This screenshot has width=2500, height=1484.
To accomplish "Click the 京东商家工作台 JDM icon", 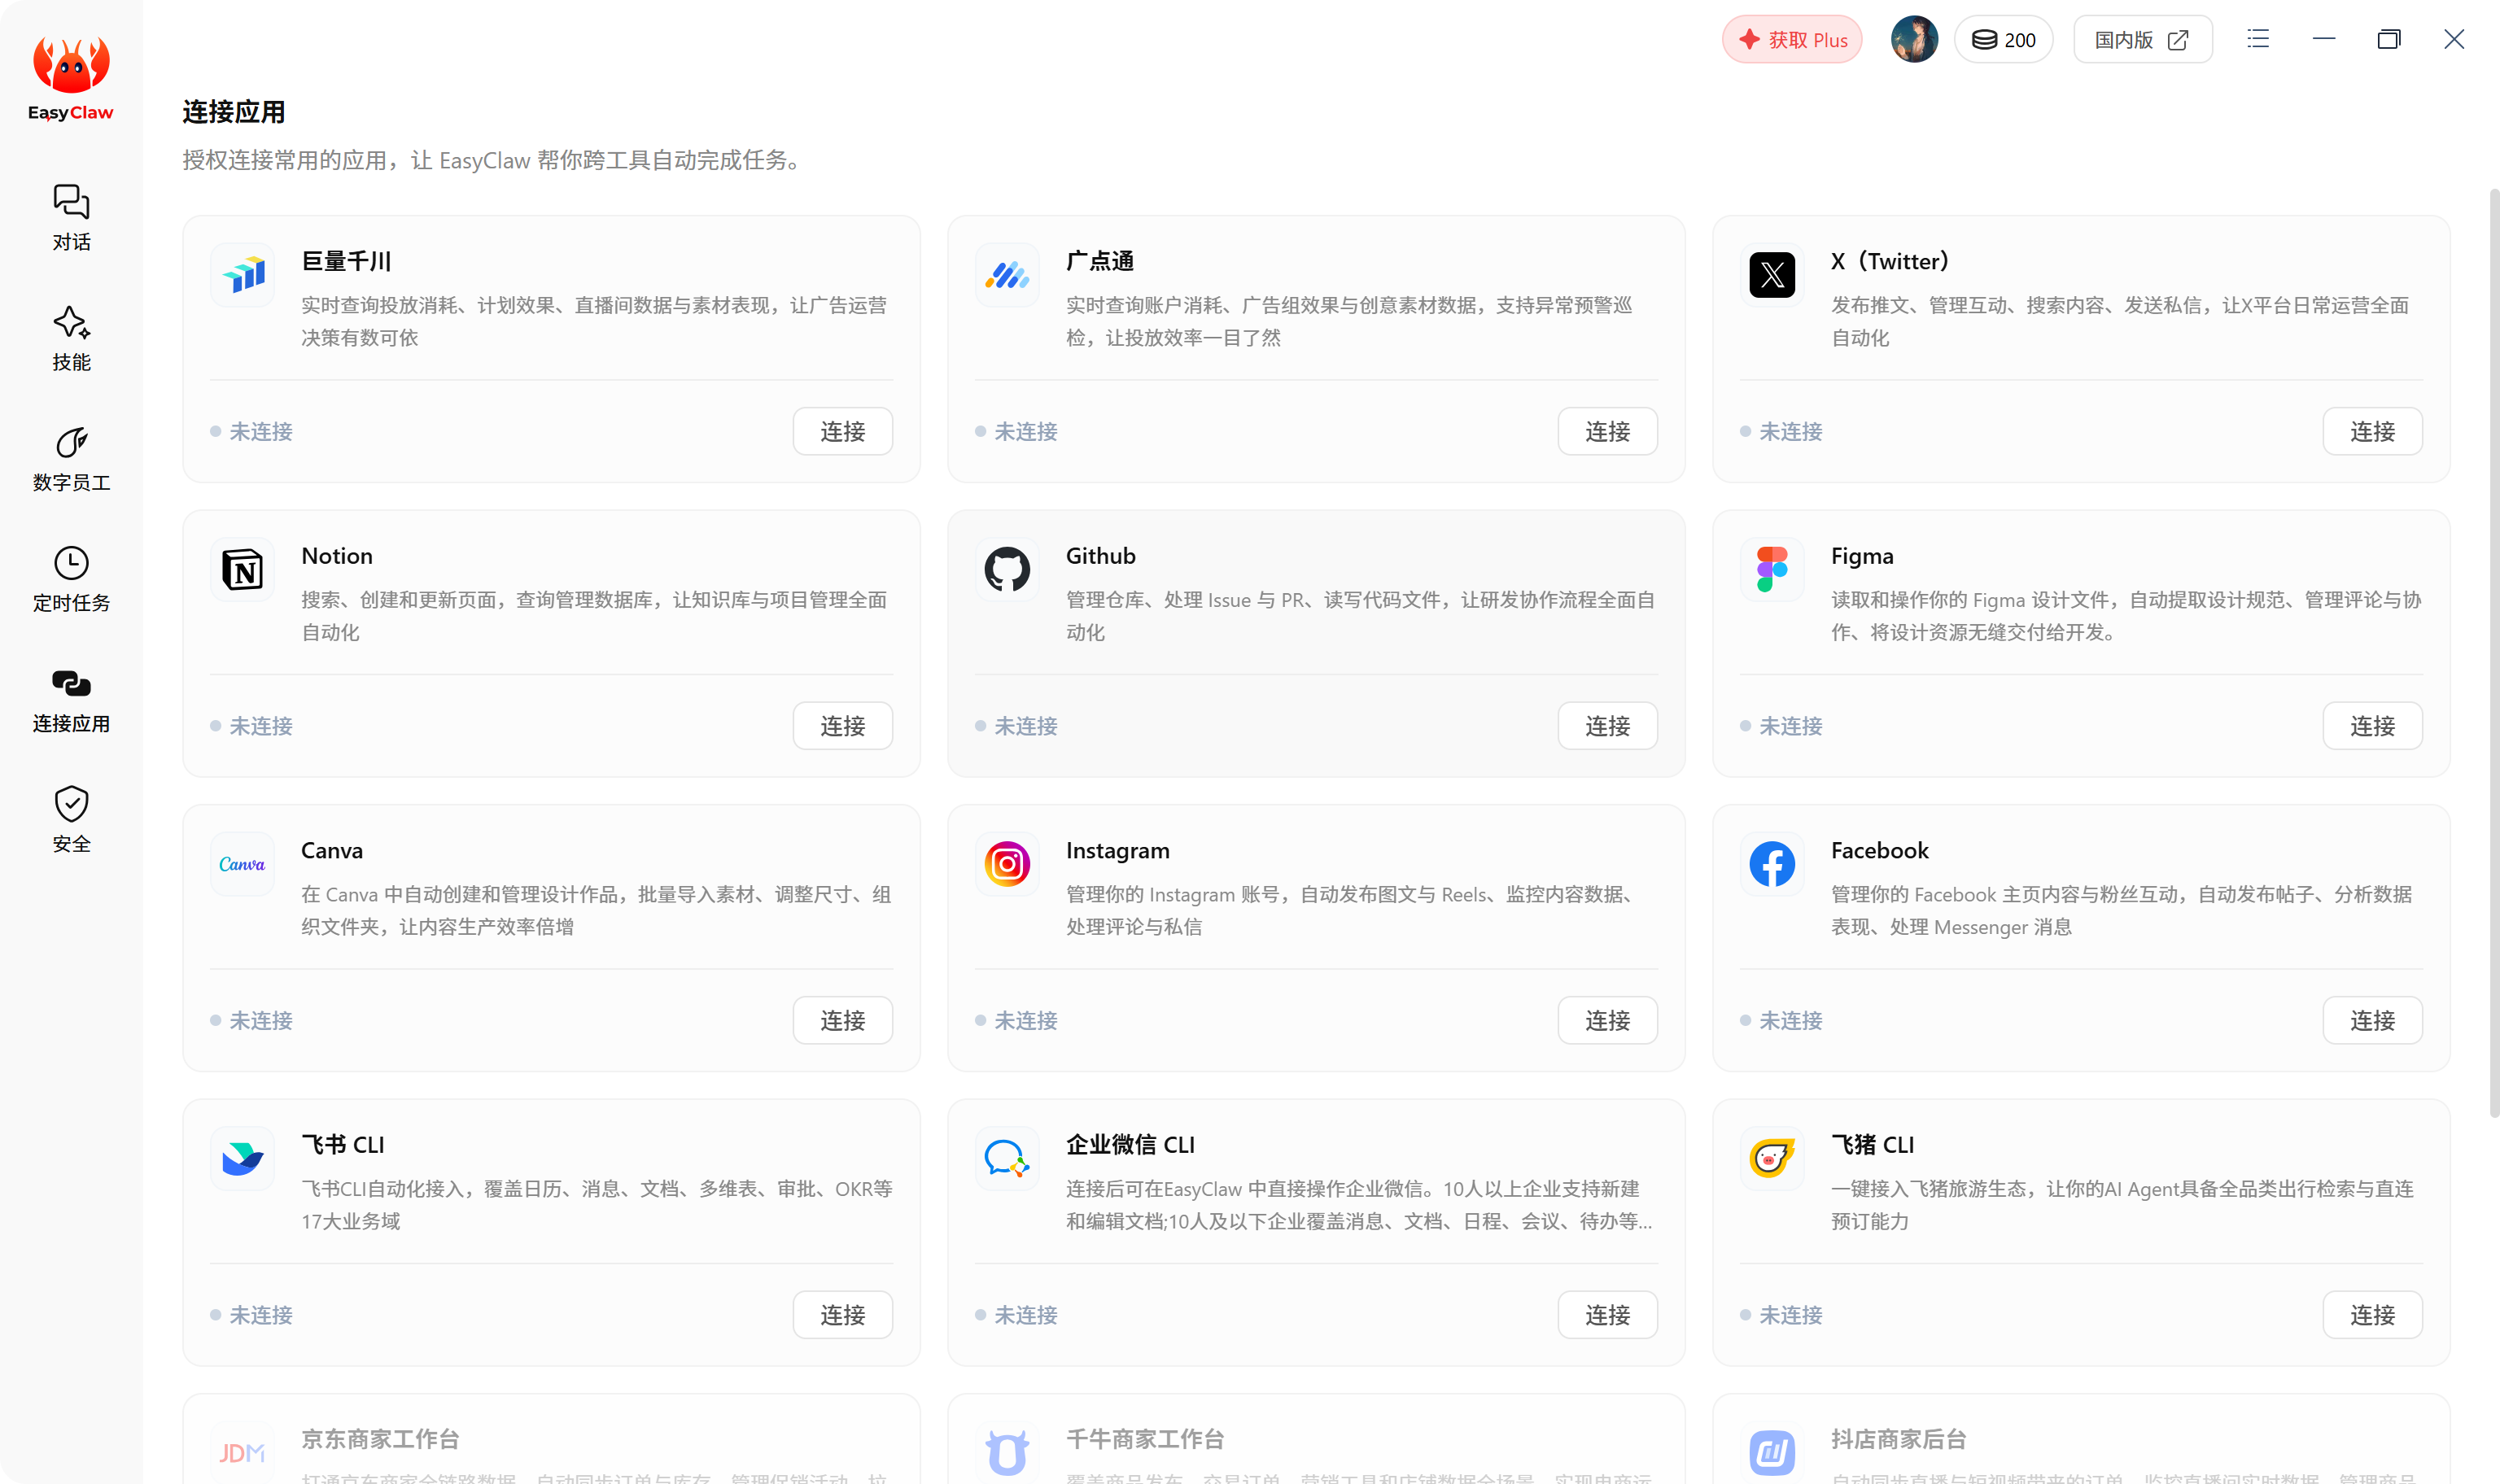I will pyautogui.click(x=243, y=1452).
